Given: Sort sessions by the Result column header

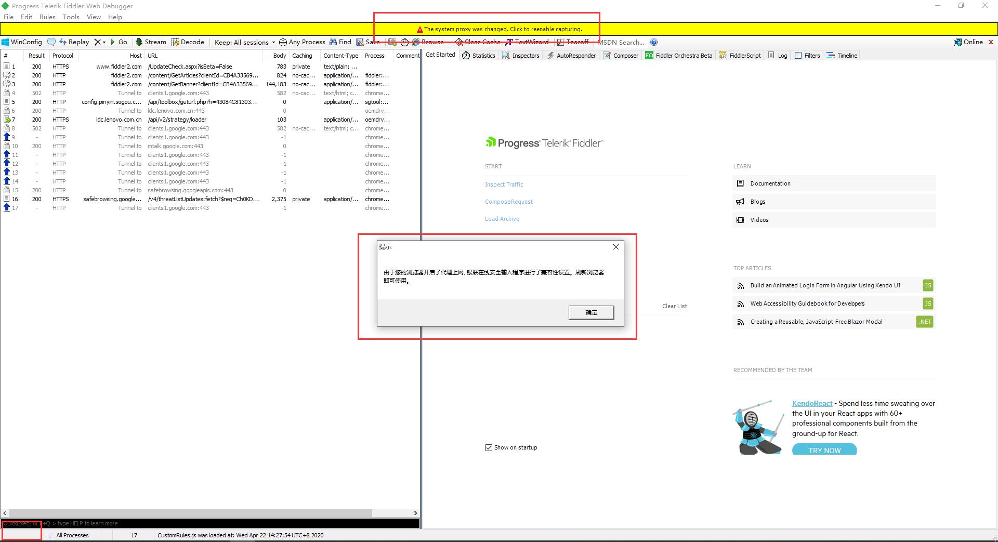Looking at the screenshot, I should click(36, 56).
